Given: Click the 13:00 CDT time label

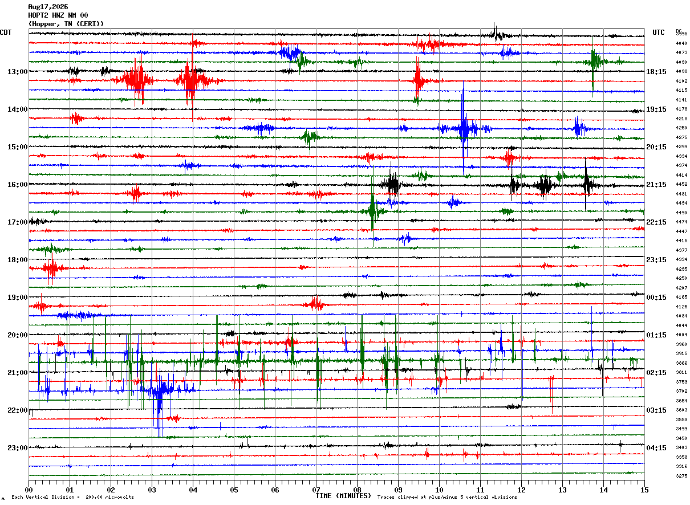Looking at the screenshot, I should 17,72.
